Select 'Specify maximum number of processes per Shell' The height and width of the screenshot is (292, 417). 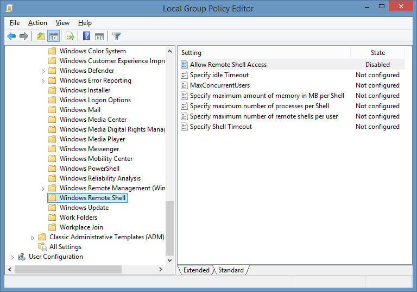click(260, 106)
